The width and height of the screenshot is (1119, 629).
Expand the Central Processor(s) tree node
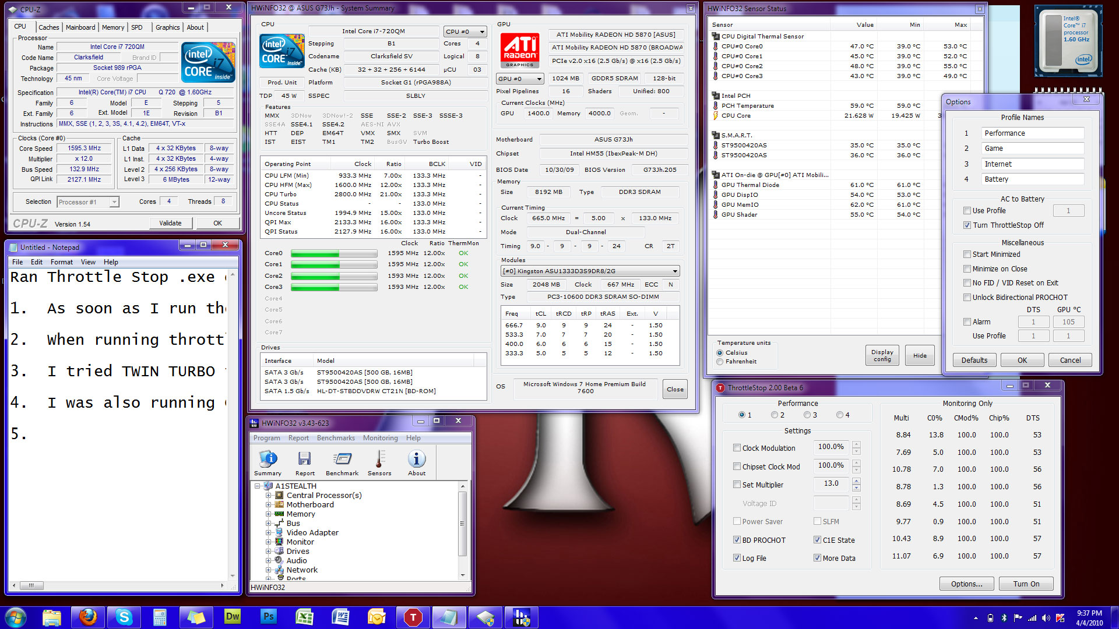[269, 496]
